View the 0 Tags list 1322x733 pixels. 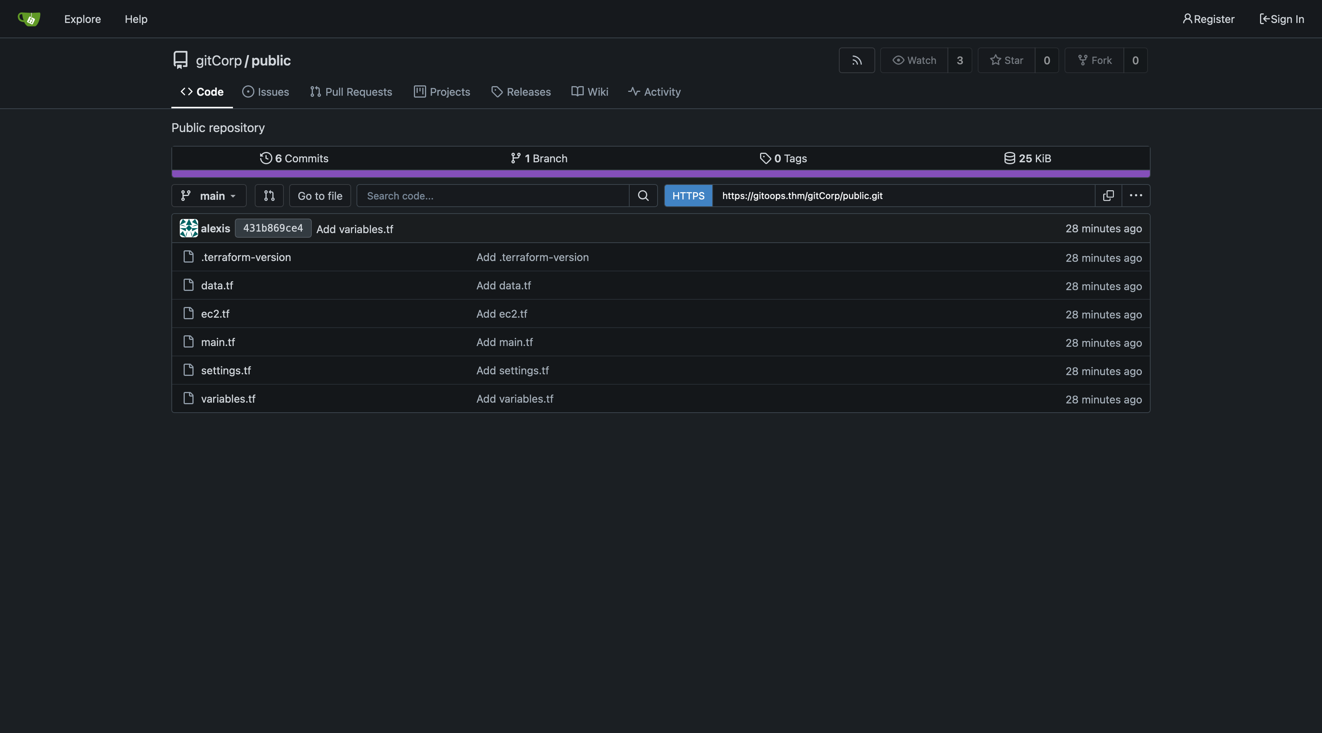pos(783,158)
